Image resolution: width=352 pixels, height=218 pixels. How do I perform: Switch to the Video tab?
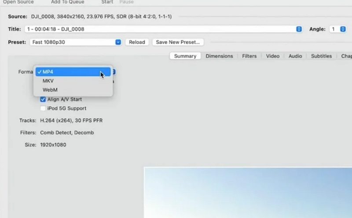(x=273, y=56)
